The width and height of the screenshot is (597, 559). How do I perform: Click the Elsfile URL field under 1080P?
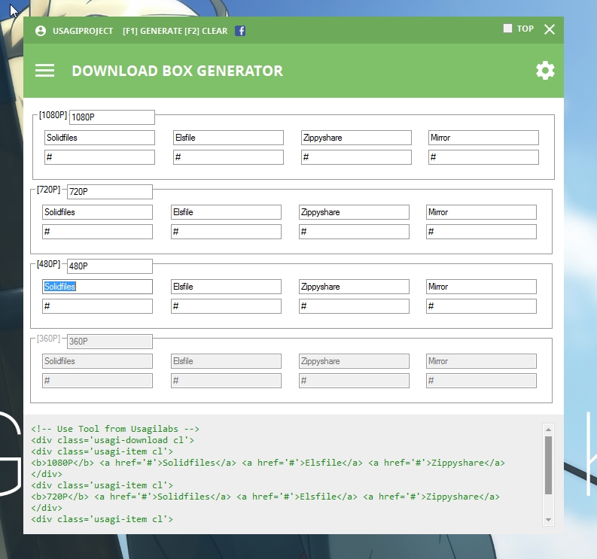point(228,157)
